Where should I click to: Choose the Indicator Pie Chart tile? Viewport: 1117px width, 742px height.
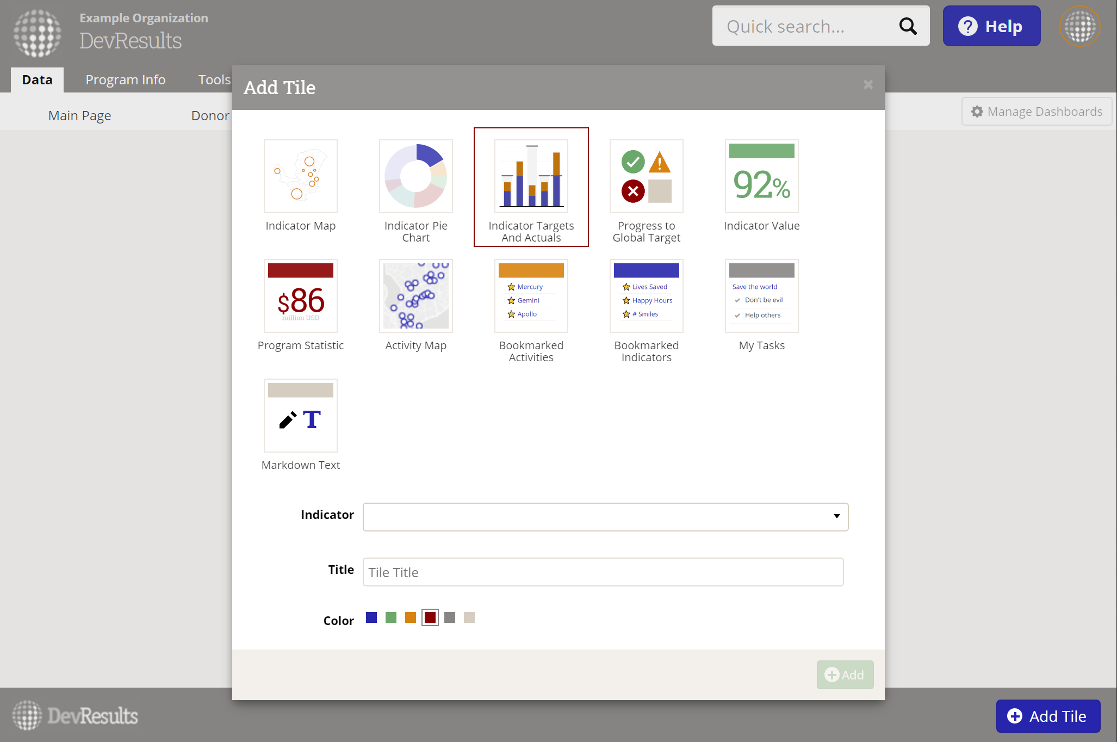pos(415,176)
